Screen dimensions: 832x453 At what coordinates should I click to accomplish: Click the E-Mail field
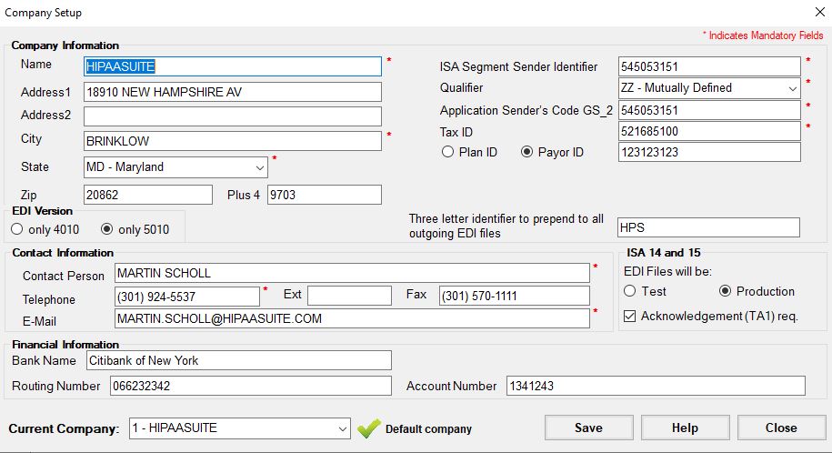[x=352, y=318]
